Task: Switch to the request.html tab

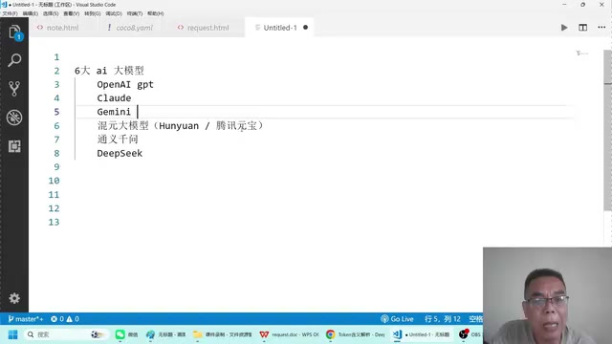Action: point(203,28)
